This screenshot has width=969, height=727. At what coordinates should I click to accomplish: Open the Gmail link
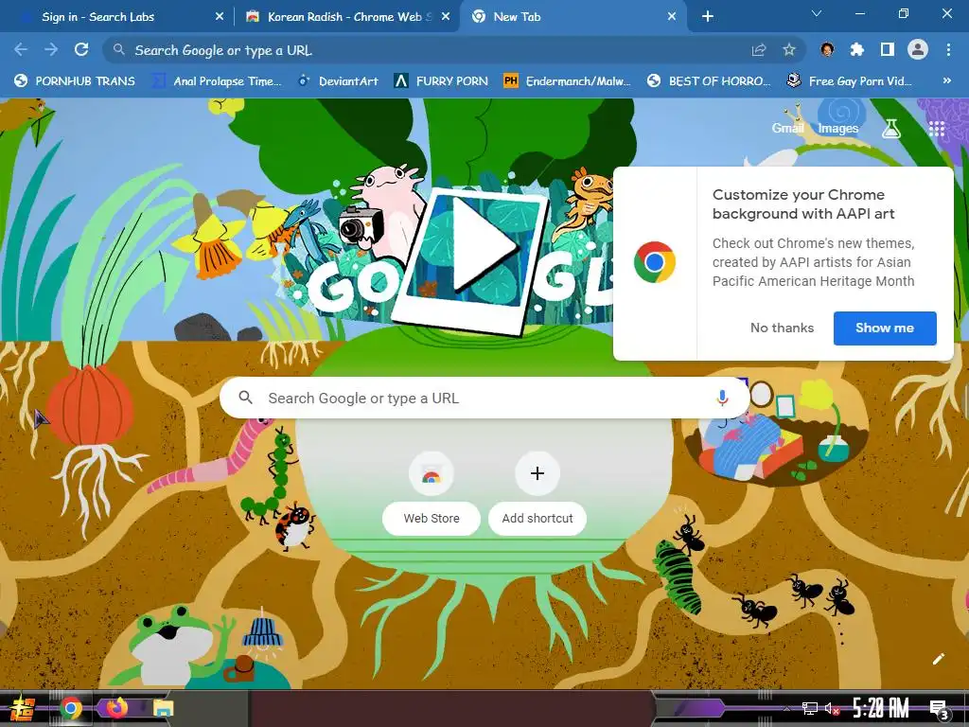click(788, 128)
